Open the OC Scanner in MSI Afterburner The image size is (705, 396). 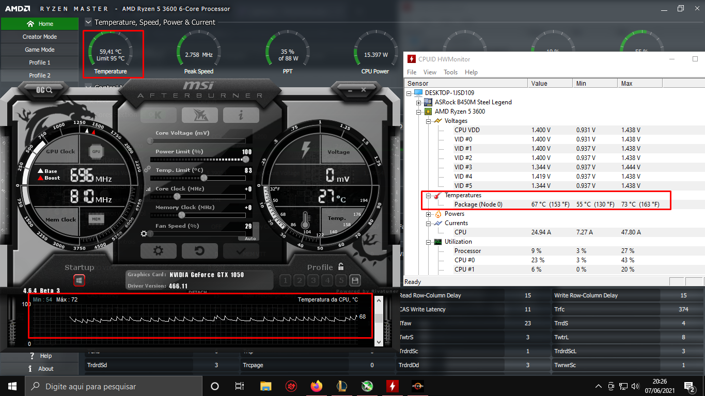44,90
